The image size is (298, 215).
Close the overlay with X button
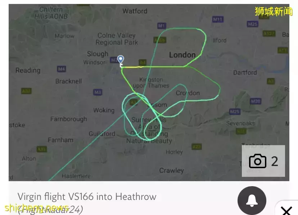pos(286,210)
